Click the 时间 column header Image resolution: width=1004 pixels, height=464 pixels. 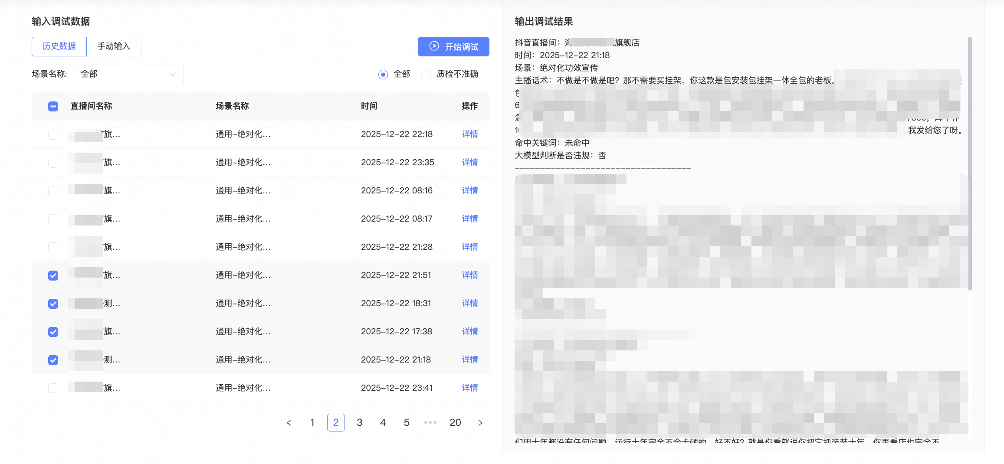pyautogui.click(x=369, y=106)
